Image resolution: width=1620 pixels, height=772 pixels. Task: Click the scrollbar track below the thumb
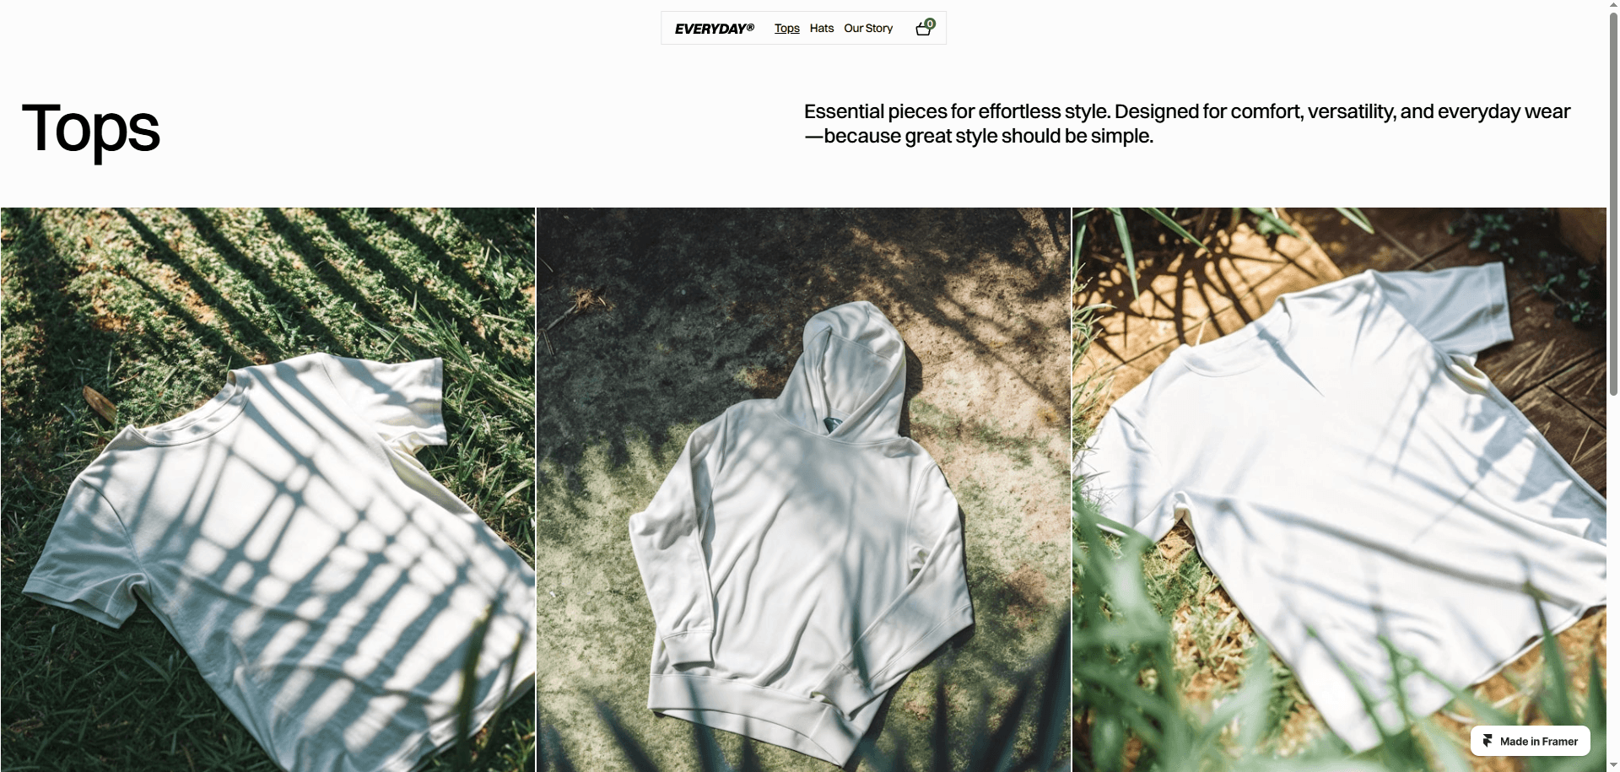[x=1613, y=574]
